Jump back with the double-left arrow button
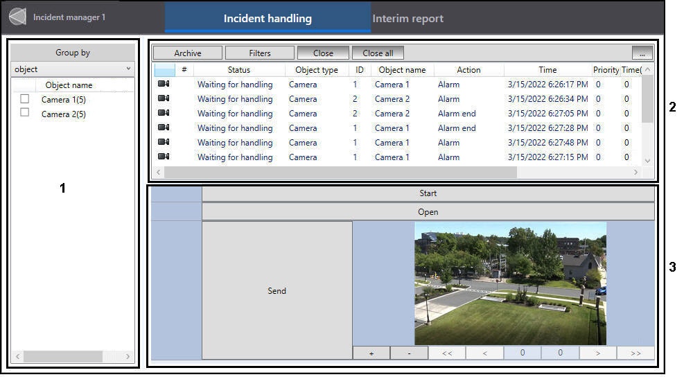The width and height of the screenshot is (684, 377). point(447,353)
